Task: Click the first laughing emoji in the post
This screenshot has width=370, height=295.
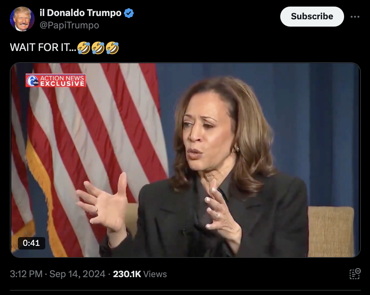Action: pyautogui.click(x=84, y=48)
